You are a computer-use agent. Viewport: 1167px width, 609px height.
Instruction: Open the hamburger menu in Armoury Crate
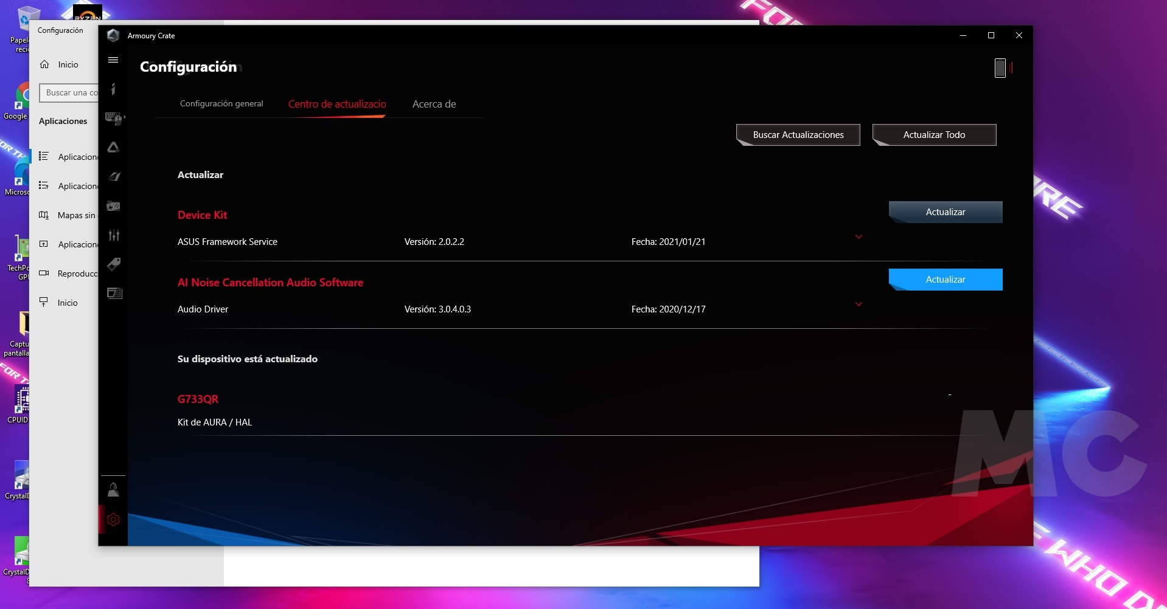[113, 60]
